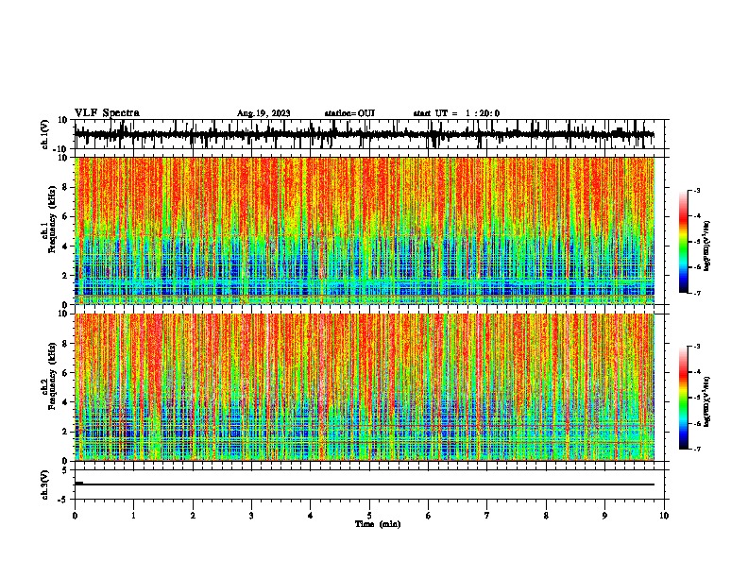Select the ch.1 "Frequency (kHz)" axis label

coord(52,220)
